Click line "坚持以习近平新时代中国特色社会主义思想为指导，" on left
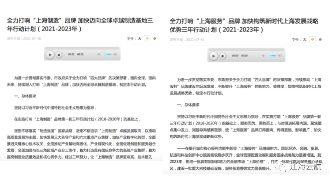The width and height of the screenshot is (332, 181). pyautogui.click(x=56, y=108)
